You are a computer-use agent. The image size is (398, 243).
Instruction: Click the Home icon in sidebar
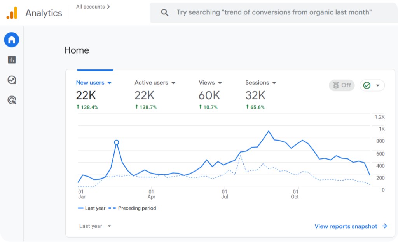(12, 40)
